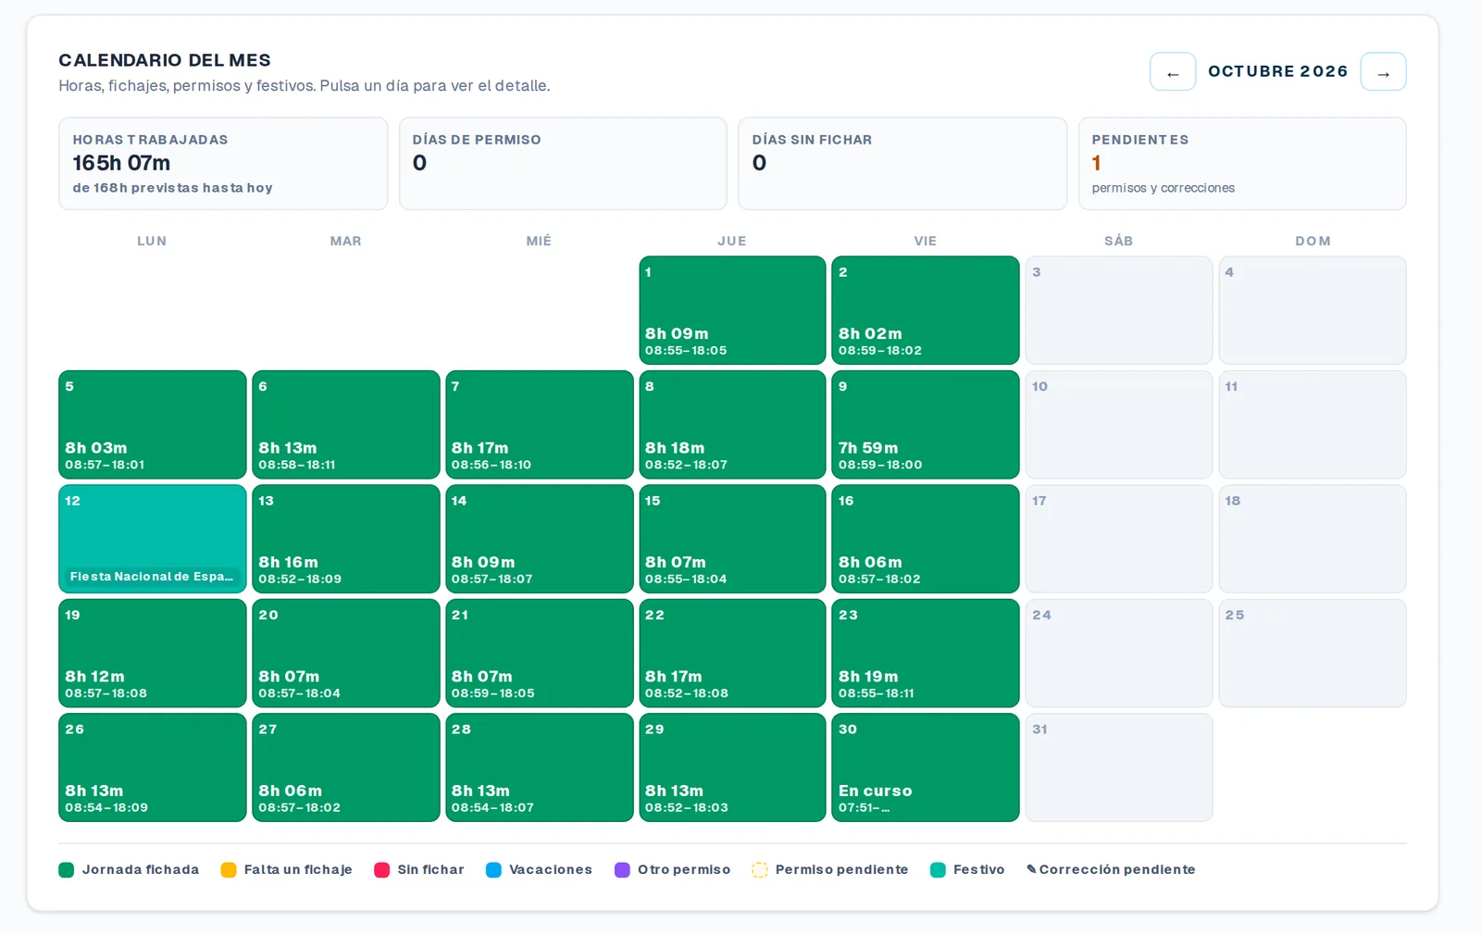This screenshot has height=935, width=1481.
Task: Open day 13 with 8h 16m
Action: [x=346, y=539]
